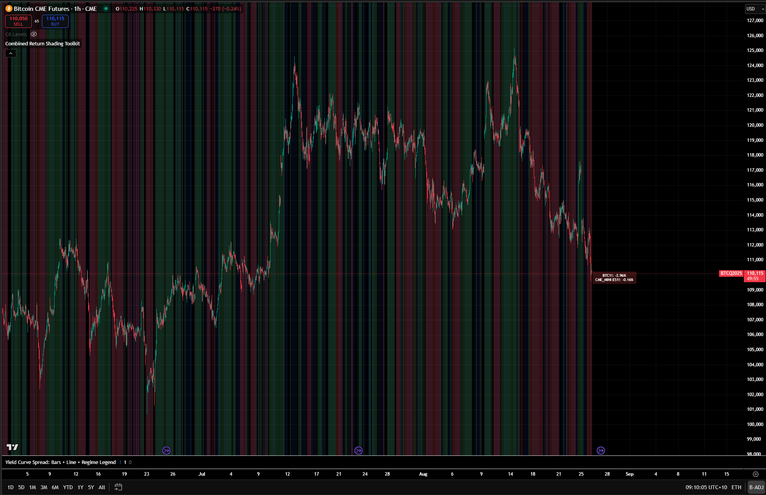Select Combined Return Shading Toolkit indicator title
The width and height of the screenshot is (766, 495).
click(x=43, y=43)
